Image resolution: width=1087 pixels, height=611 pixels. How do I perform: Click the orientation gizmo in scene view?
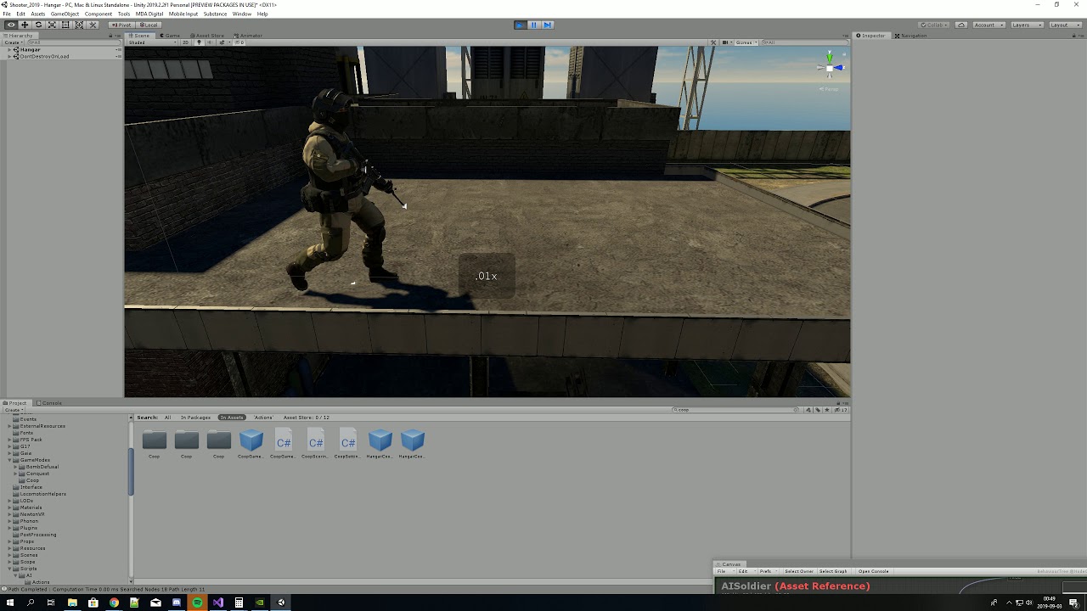tap(830, 68)
